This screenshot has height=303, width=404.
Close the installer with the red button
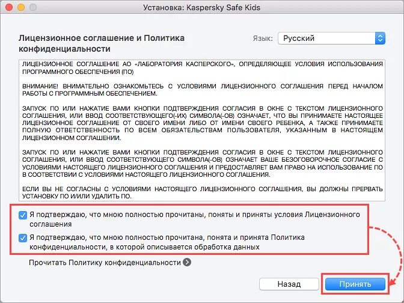pos(9,7)
